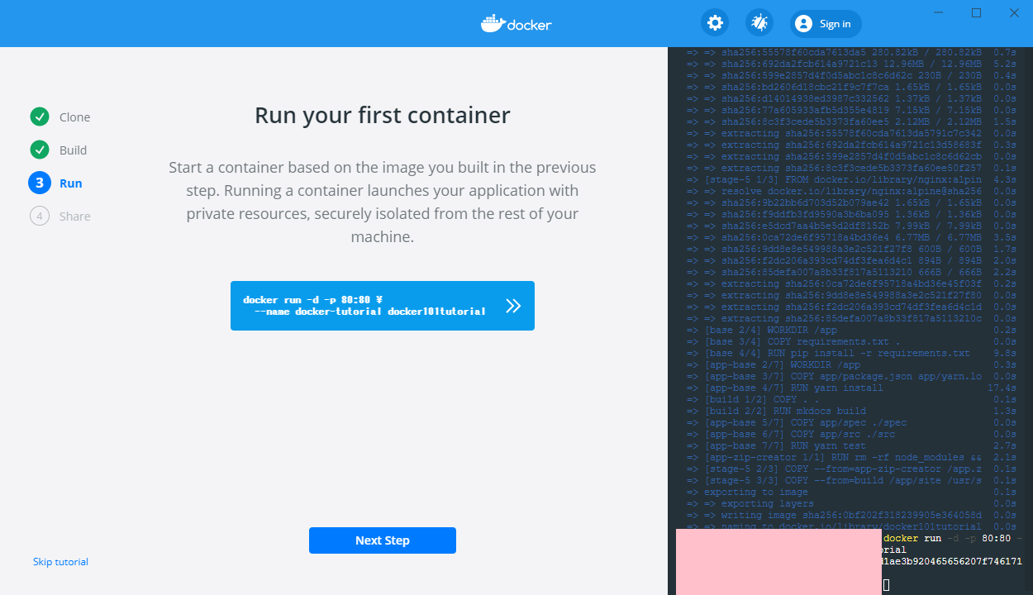
Task: Minimize the Docker window
Action: (938, 12)
